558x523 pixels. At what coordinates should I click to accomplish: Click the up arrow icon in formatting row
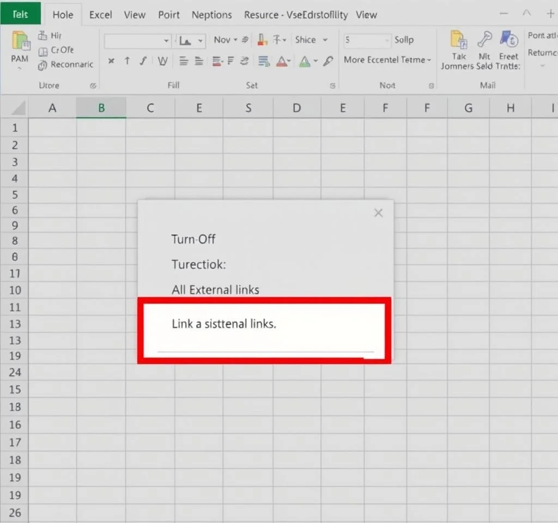point(127,61)
